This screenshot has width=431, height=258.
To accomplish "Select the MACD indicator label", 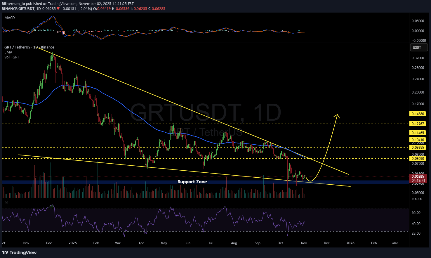I will click(9, 18).
